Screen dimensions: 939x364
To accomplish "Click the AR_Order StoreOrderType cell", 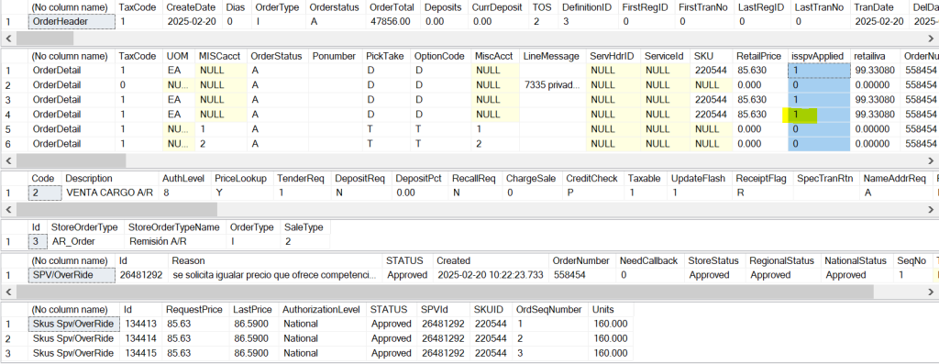I will (x=85, y=242).
